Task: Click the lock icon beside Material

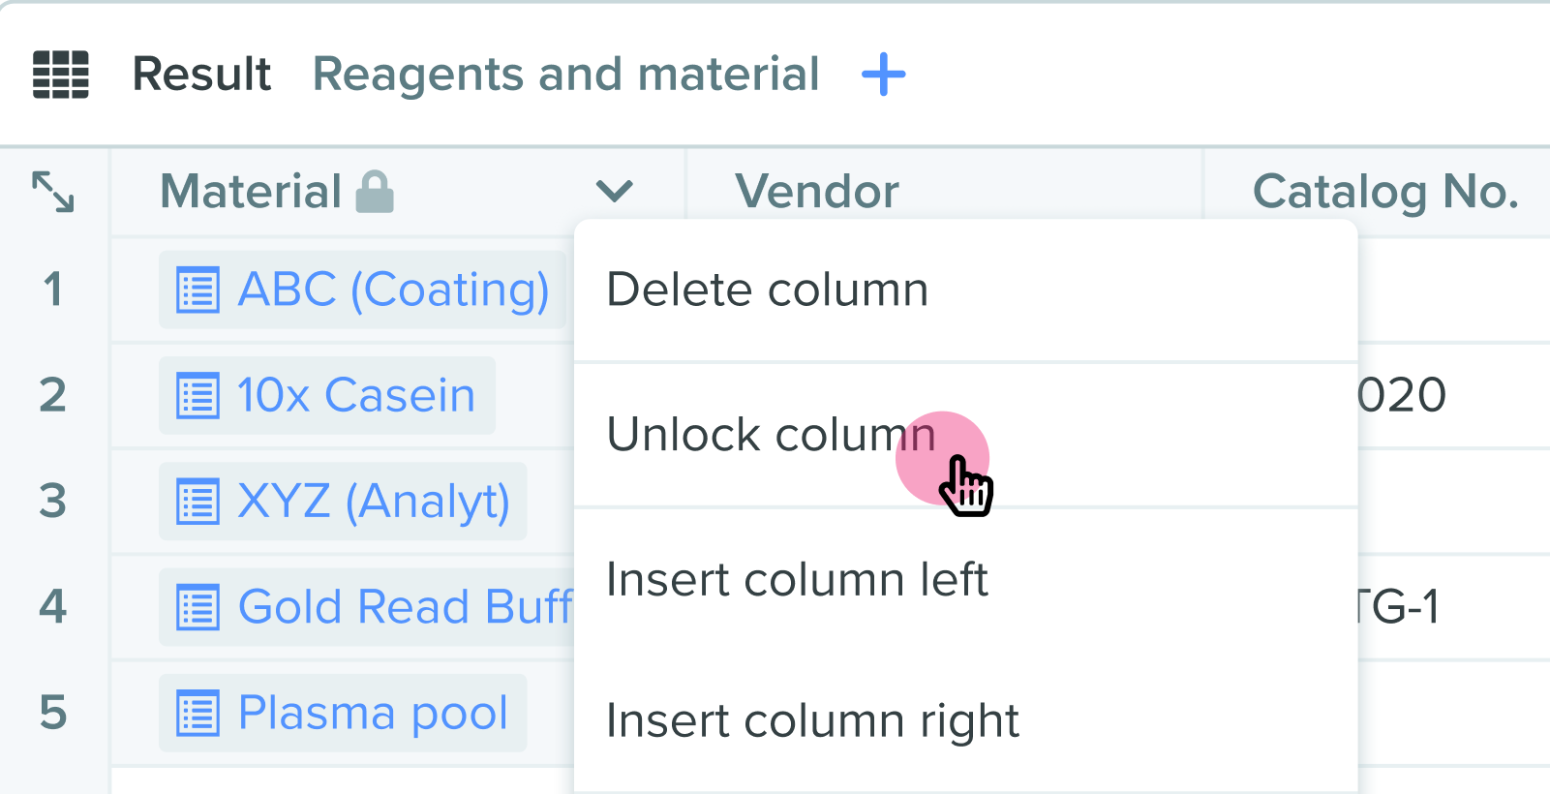Action: pyautogui.click(x=375, y=192)
